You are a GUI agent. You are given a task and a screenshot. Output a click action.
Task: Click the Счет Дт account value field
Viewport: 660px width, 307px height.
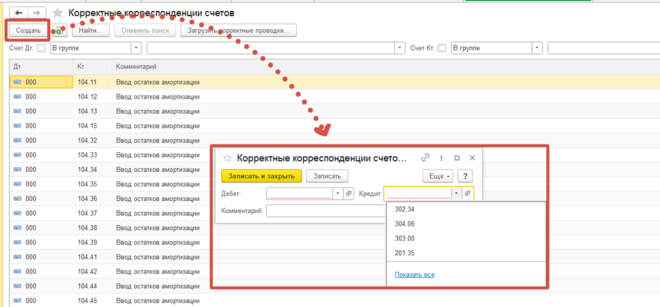point(271,48)
